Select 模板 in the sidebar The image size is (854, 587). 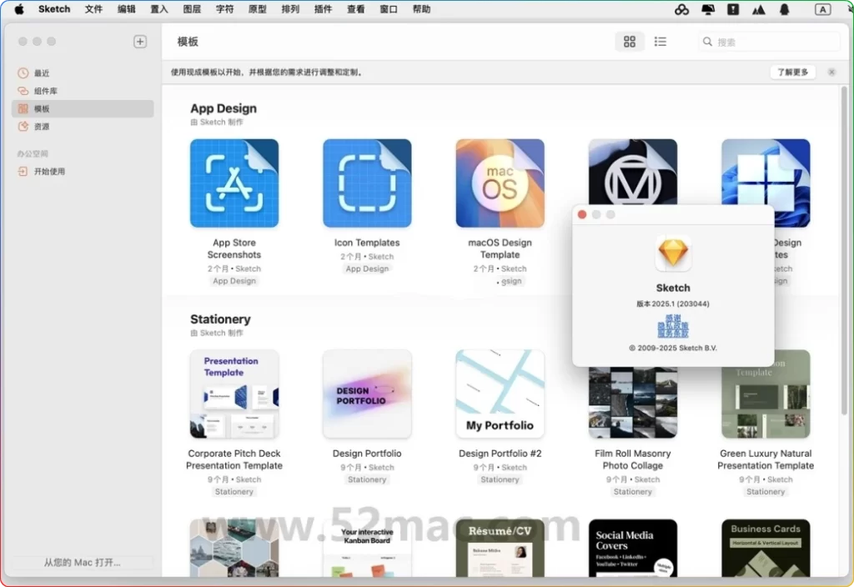(x=83, y=108)
